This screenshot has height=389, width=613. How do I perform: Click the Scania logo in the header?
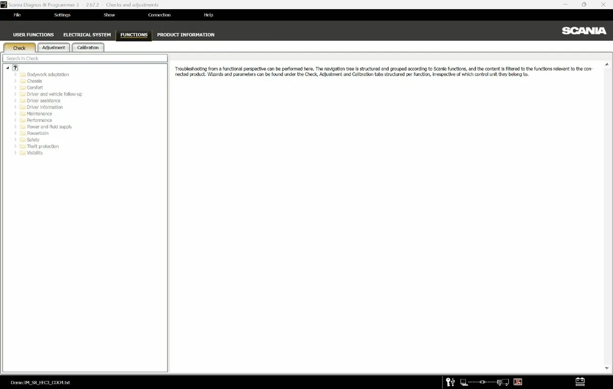(x=584, y=31)
